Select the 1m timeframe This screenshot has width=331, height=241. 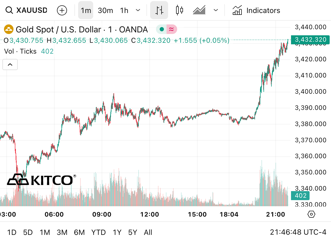[x=86, y=10]
